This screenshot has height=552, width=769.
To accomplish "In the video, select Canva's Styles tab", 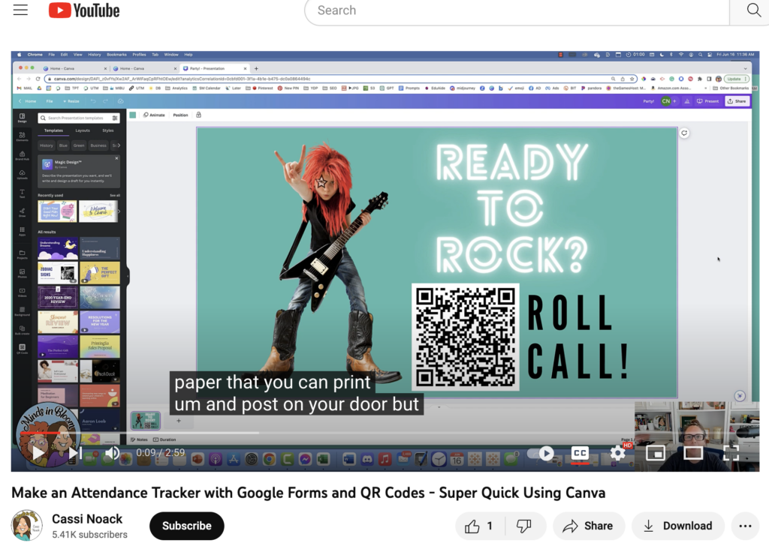I will (x=108, y=130).
